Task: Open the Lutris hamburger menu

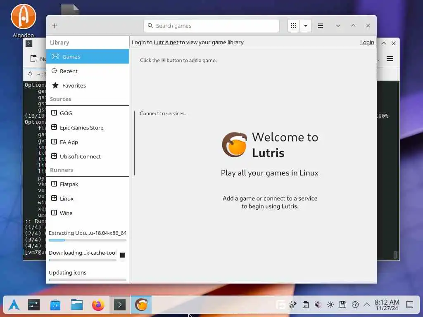Action: [x=321, y=26]
